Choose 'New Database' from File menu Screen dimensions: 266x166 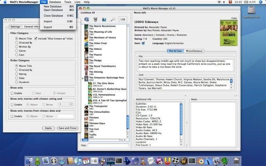58,6
